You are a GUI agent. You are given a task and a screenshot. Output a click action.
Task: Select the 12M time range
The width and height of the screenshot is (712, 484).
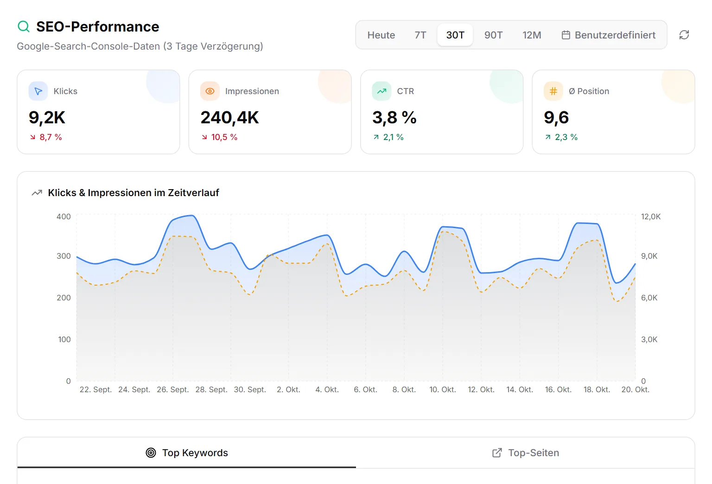[532, 35]
